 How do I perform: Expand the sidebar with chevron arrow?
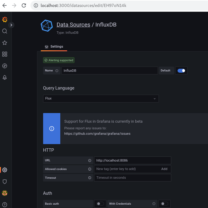pos(11,25)
